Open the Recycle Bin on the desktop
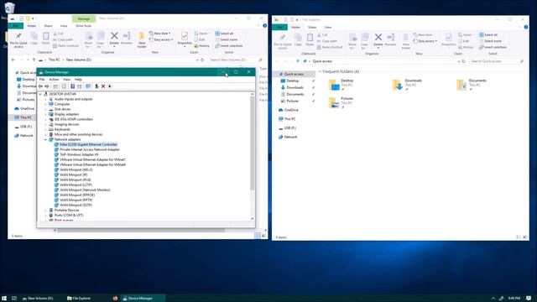Image resolution: width=537 pixels, height=302 pixels. pyautogui.click(x=9, y=8)
